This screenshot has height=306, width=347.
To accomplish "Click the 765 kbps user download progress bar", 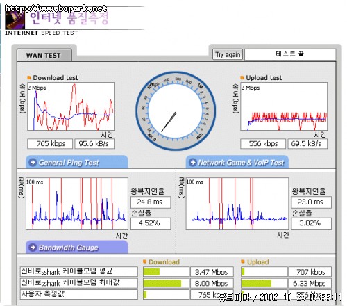I will point(166,294).
